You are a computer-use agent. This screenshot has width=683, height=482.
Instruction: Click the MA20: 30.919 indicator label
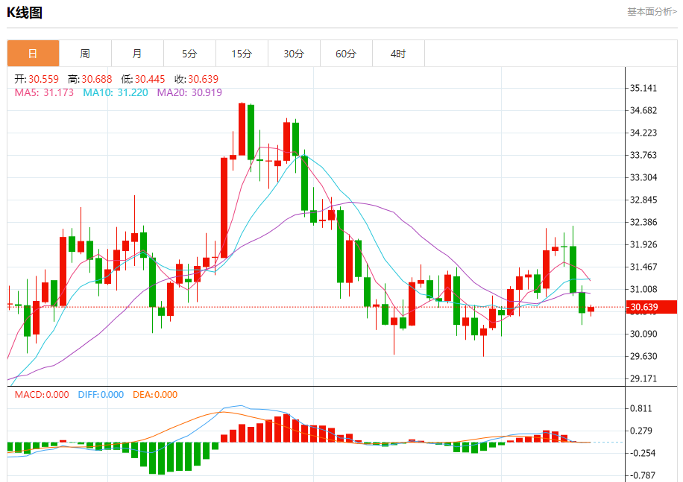pos(189,92)
